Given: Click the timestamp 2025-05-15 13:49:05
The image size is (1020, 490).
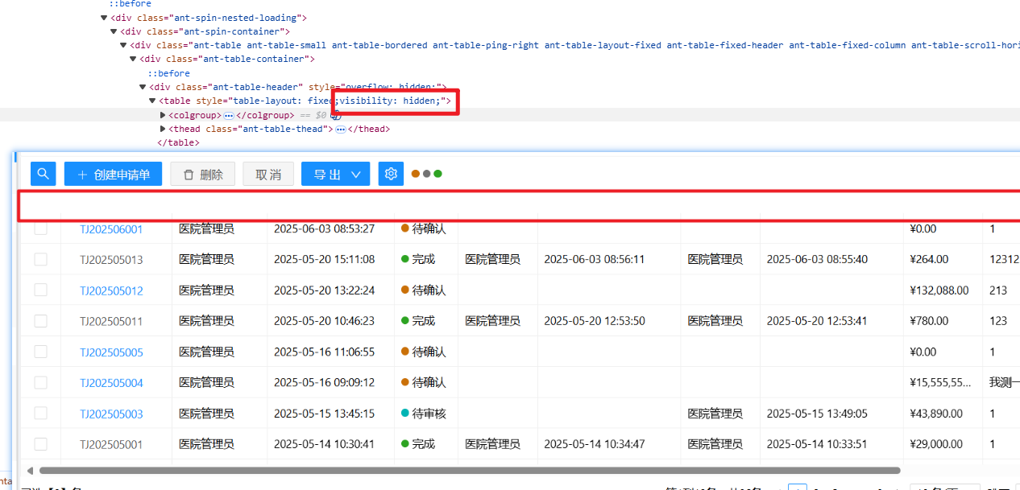Looking at the screenshot, I should [817, 414].
